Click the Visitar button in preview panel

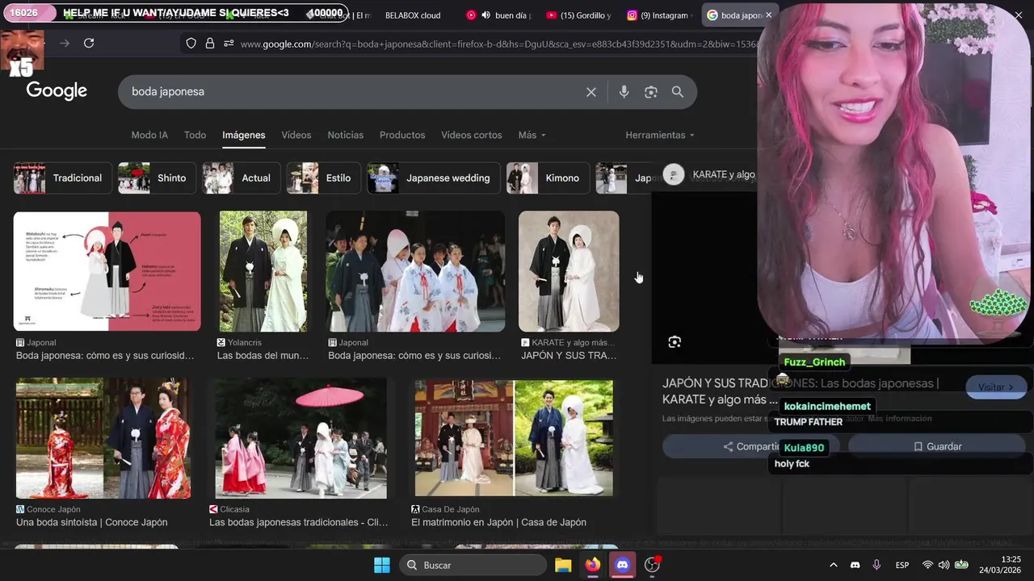pyautogui.click(x=995, y=387)
